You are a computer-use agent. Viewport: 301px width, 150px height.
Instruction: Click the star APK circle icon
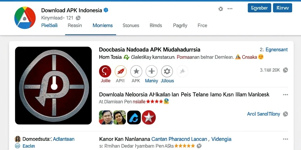pyautogui.click(x=136, y=71)
